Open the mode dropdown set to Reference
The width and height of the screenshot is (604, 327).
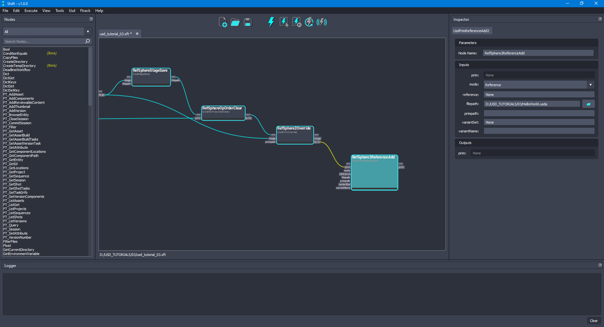click(x=591, y=85)
